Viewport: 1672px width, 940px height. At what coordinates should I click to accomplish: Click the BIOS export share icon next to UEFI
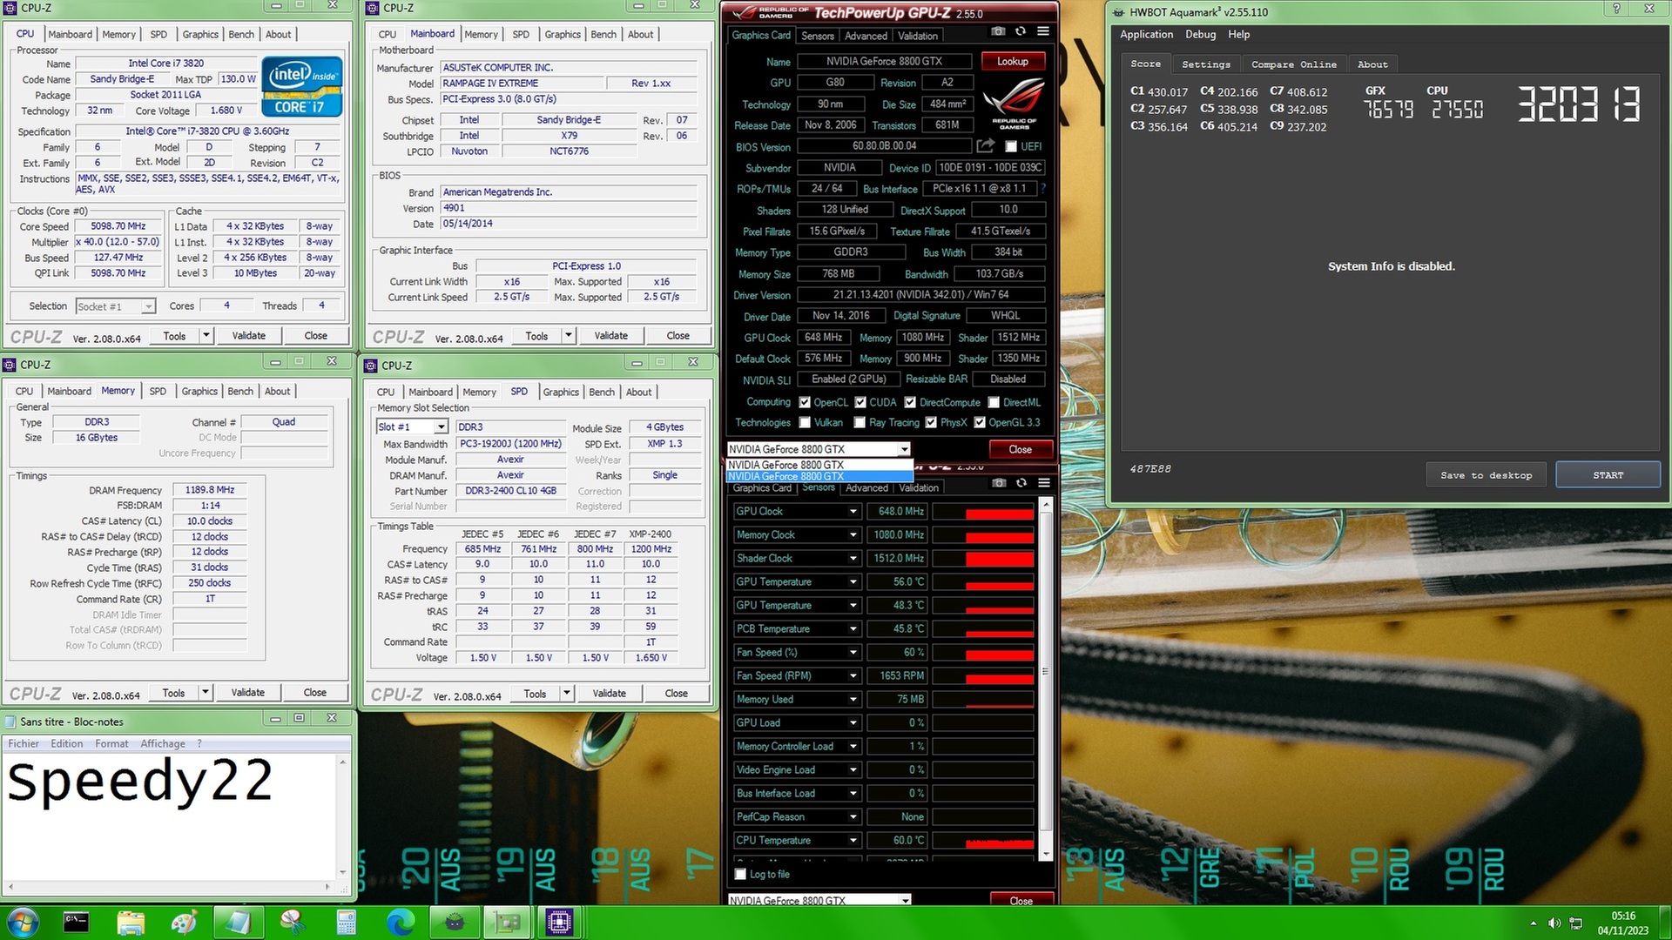coord(985,146)
